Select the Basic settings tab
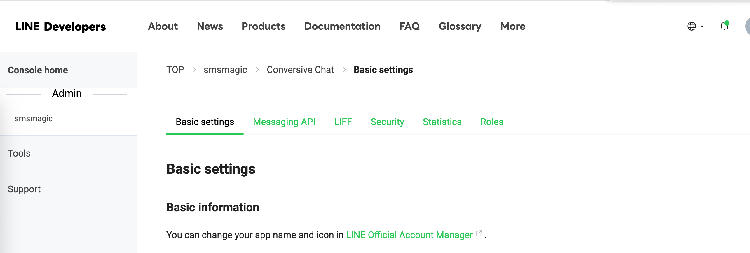Viewport: 750px width, 253px height. click(x=205, y=122)
